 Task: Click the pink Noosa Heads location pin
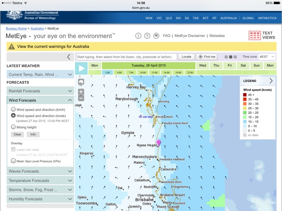pos(158,143)
